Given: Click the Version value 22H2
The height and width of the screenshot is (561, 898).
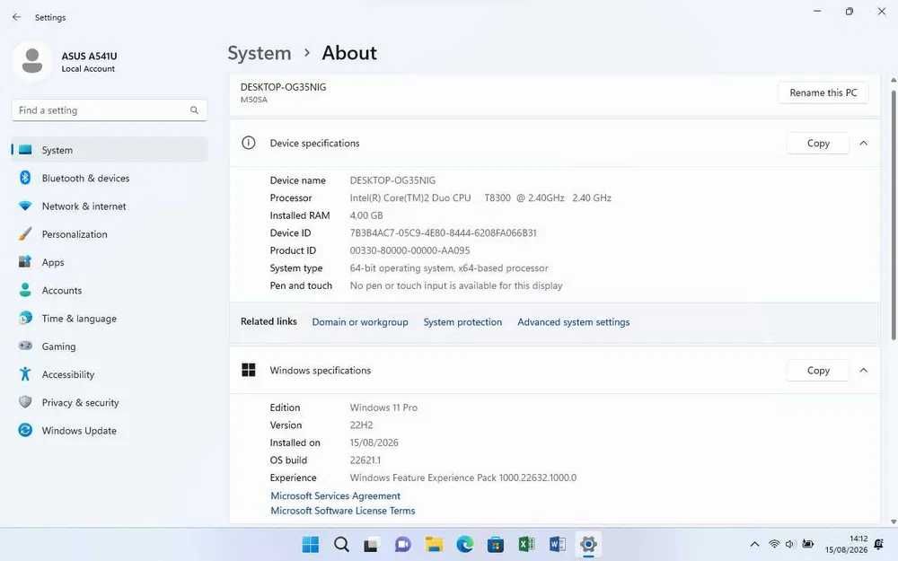Looking at the screenshot, I should pos(361,425).
